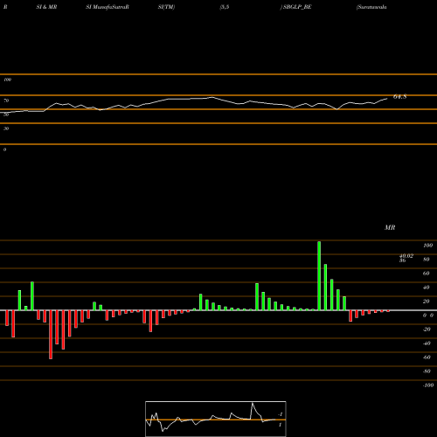Viewport: 437px width, 437px height.
Task: Click the MR axis label -100
Action: 428,385
